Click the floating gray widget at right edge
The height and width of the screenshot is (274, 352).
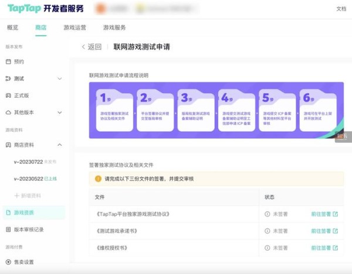343,136
